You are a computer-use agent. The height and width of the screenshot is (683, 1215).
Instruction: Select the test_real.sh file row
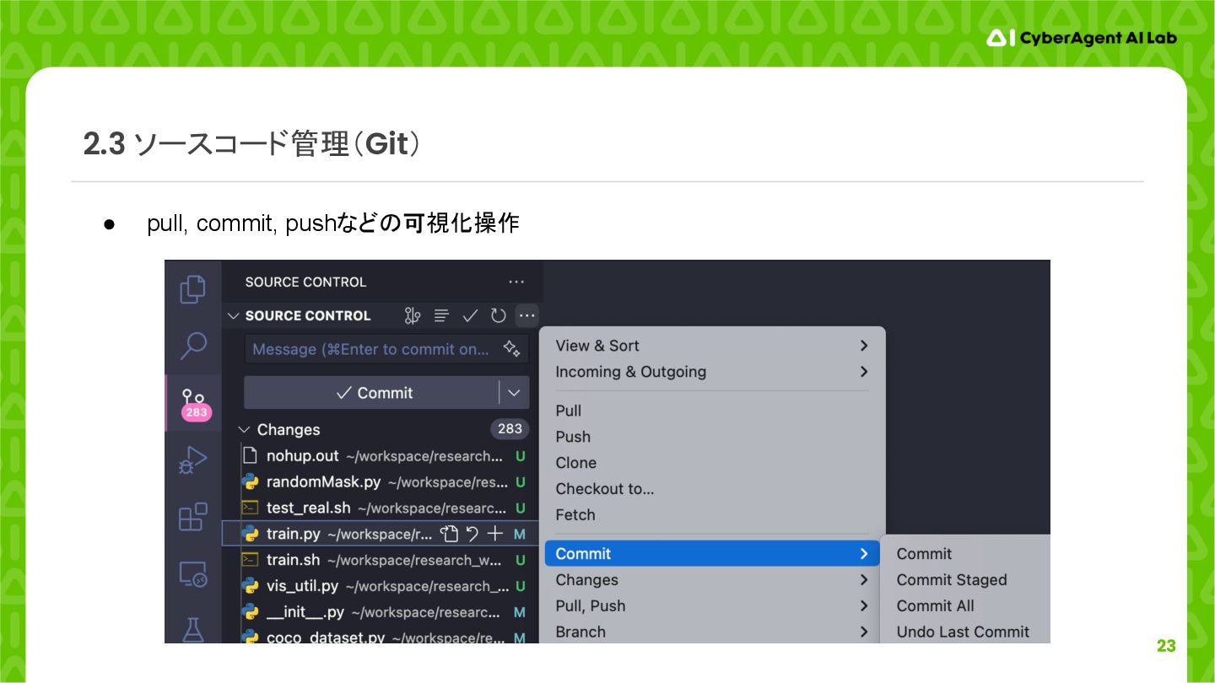(380, 508)
